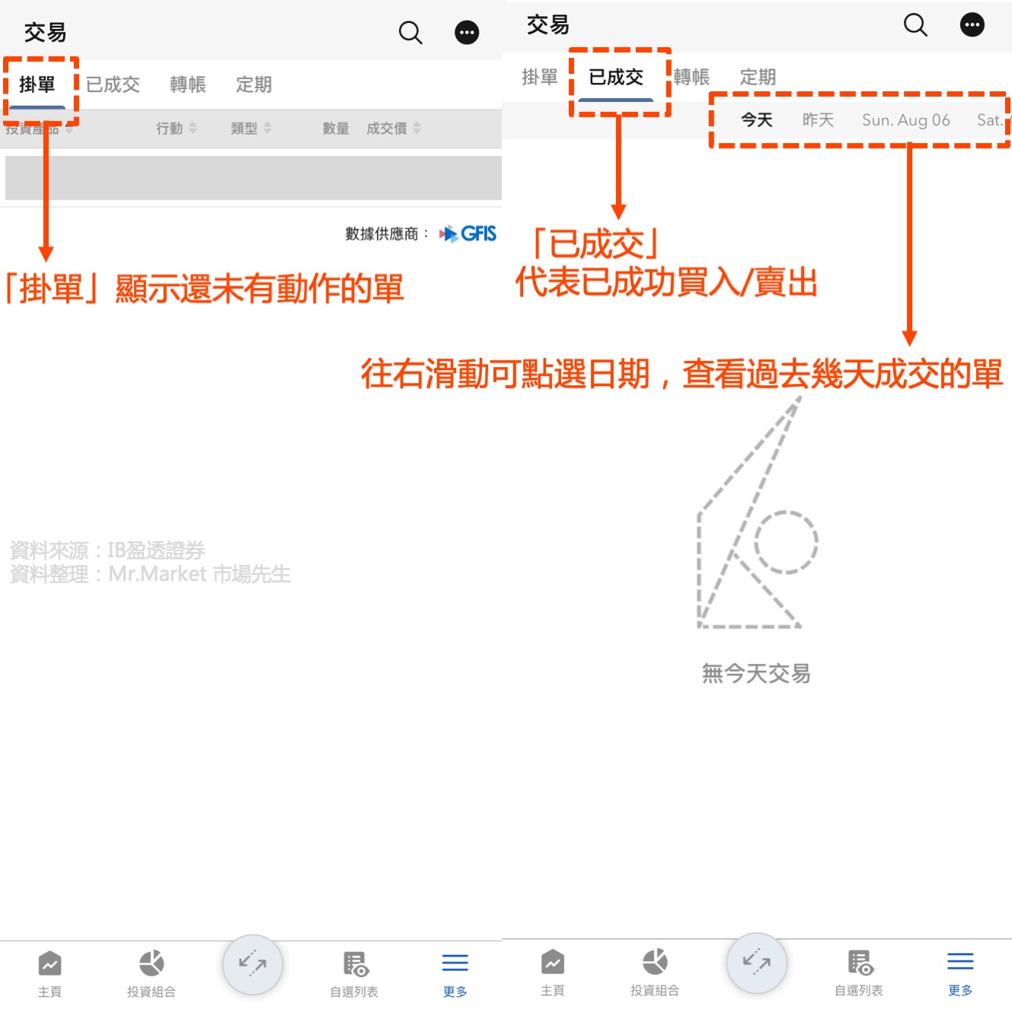This screenshot has height=1012, width=1012.
Task: Open 定期 tab in left screen
Action: (x=254, y=85)
